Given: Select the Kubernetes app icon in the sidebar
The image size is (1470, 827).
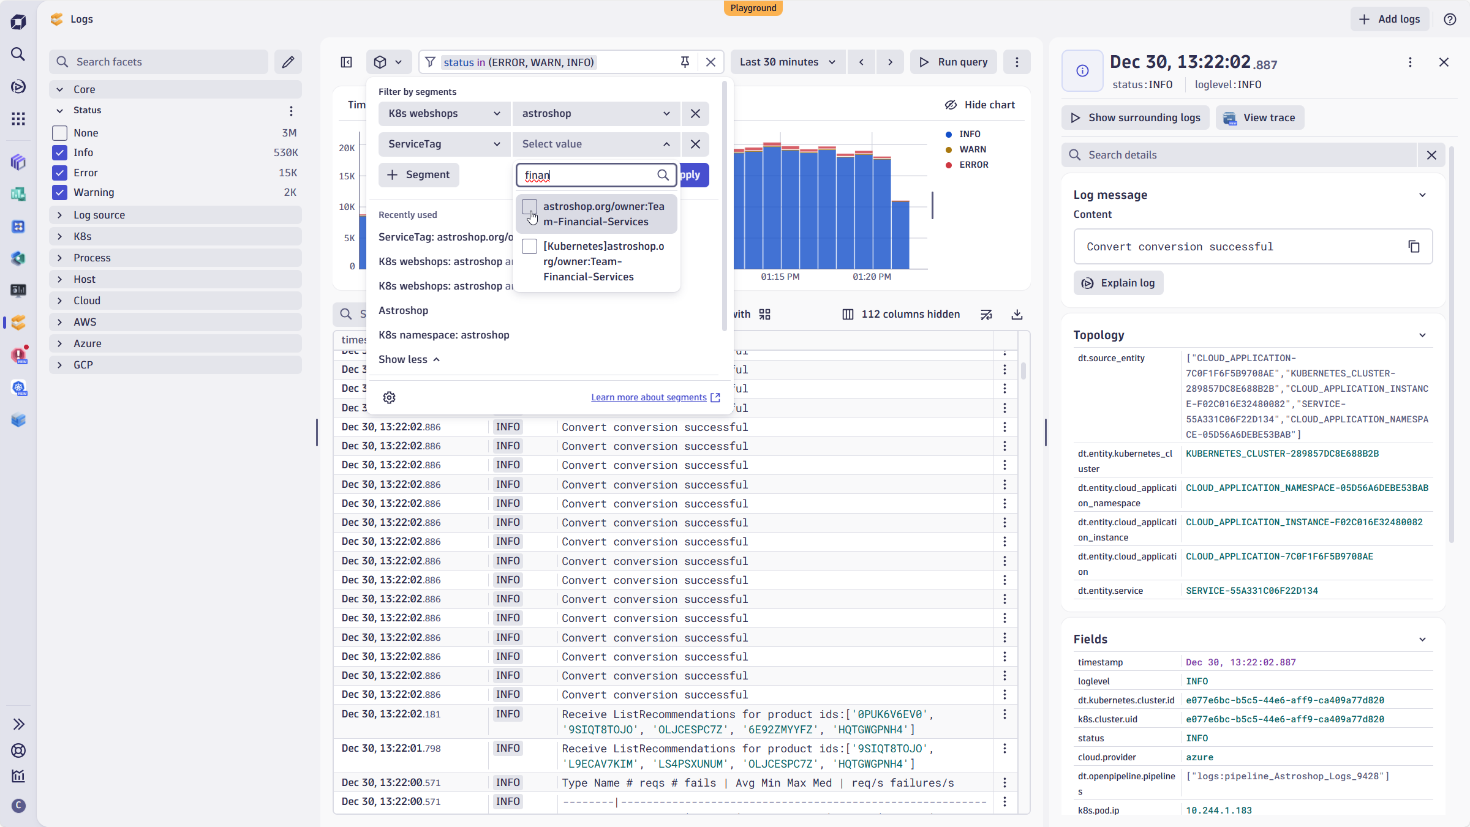Looking at the screenshot, I should point(18,387).
